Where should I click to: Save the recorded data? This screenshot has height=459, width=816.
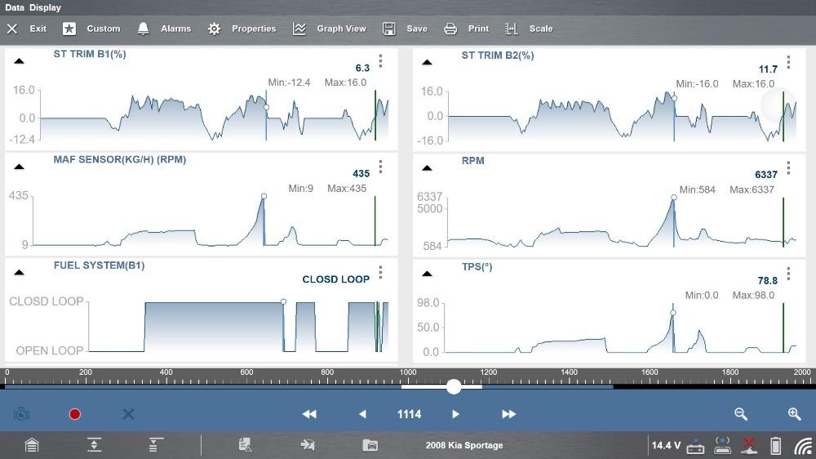[x=406, y=29]
